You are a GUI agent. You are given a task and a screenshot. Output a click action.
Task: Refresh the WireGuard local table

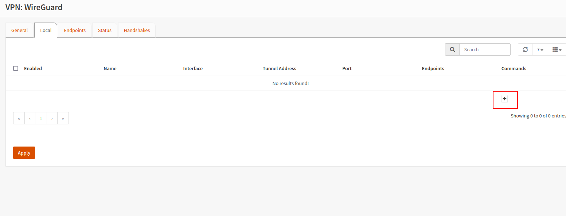click(x=525, y=49)
